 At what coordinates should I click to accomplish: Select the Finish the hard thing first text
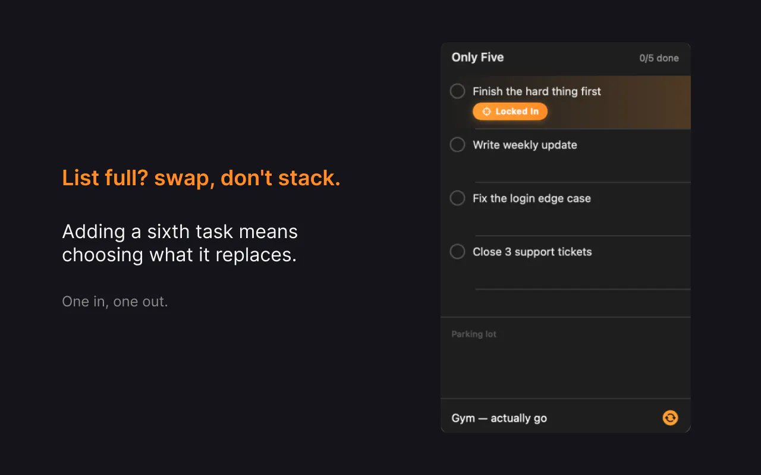click(x=537, y=91)
